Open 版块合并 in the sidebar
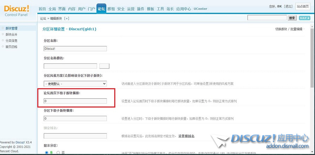315x155 pixels. (x=12, y=34)
